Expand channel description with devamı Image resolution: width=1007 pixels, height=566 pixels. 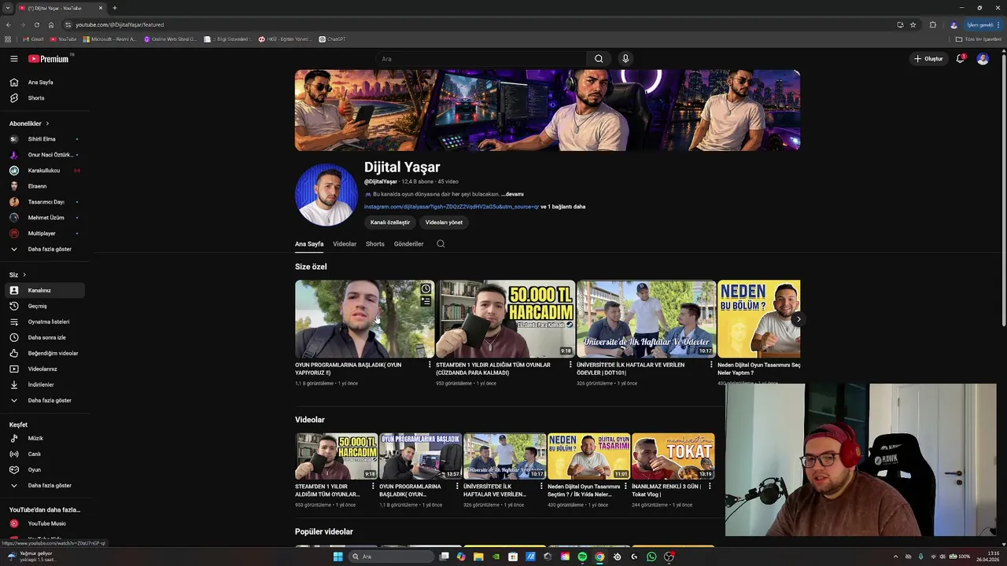tap(512, 194)
